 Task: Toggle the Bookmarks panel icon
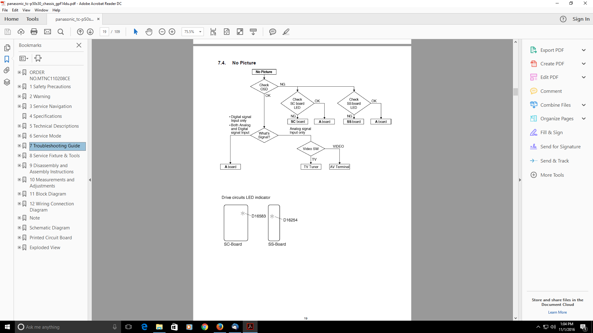[7, 59]
